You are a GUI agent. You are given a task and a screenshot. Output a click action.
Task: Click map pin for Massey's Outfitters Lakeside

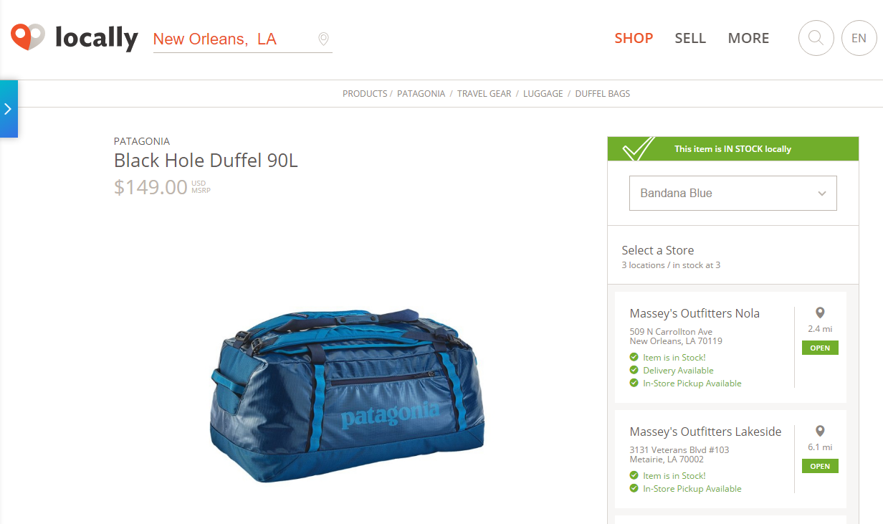pos(820,431)
